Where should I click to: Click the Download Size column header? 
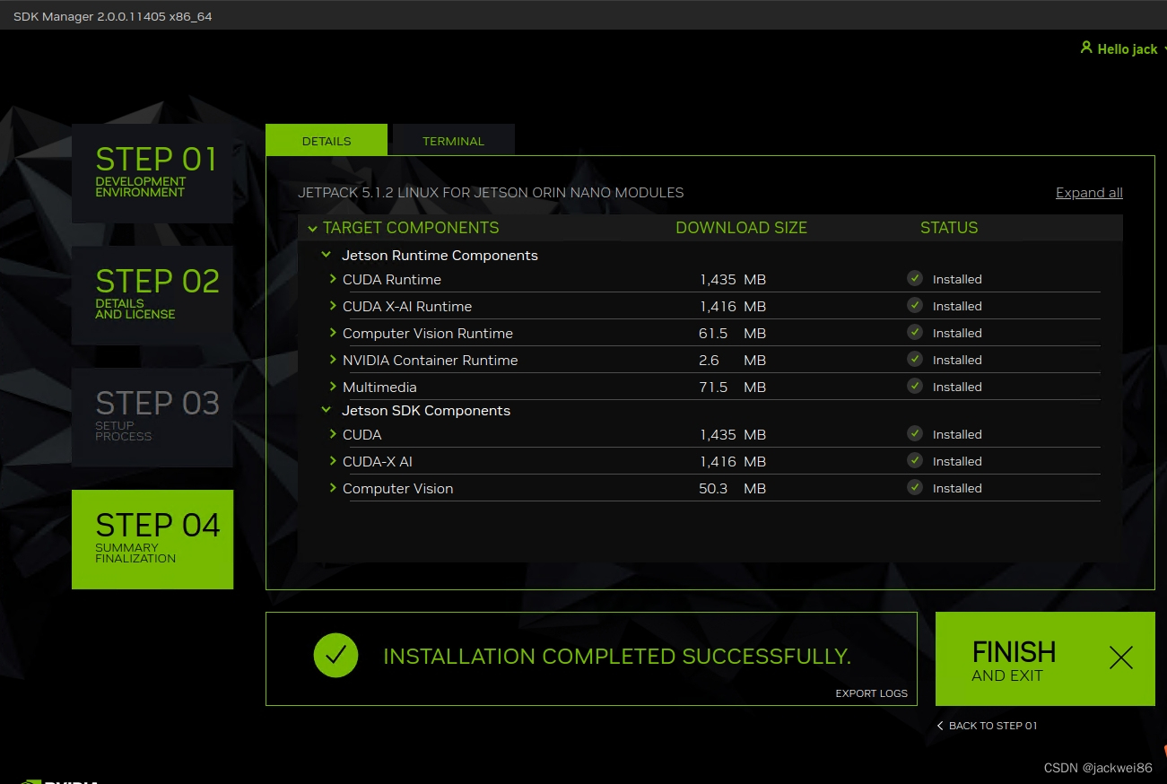741,228
